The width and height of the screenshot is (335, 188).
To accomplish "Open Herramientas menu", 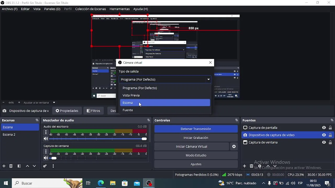I will coord(120,9).
